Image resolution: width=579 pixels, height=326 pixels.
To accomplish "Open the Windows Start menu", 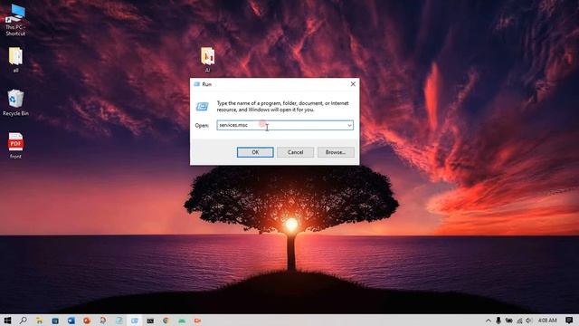I will [x=7, y=321].
